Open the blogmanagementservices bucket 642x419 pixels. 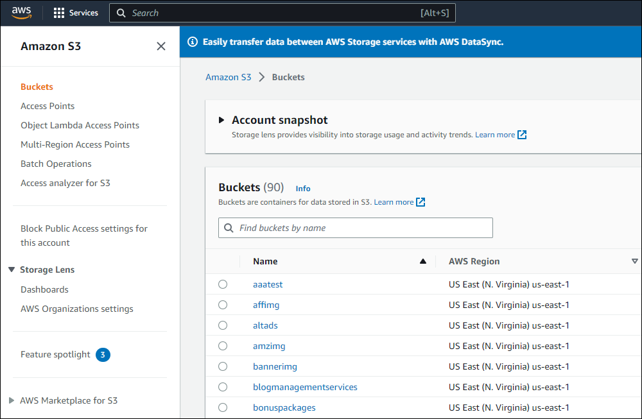(x=305, y=387)
